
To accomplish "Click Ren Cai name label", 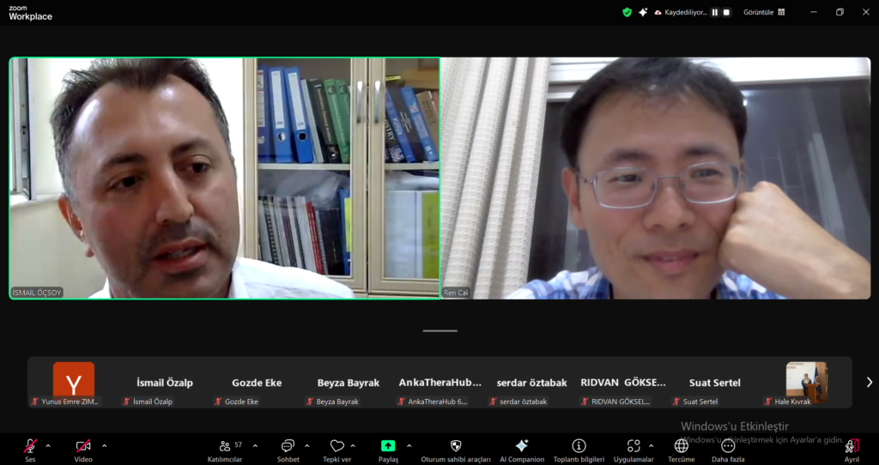I will [456, 293].
